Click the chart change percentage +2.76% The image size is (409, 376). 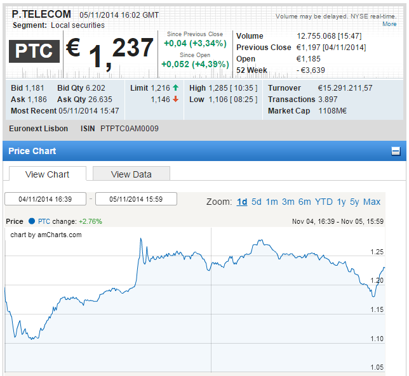(x=90, y=221)
